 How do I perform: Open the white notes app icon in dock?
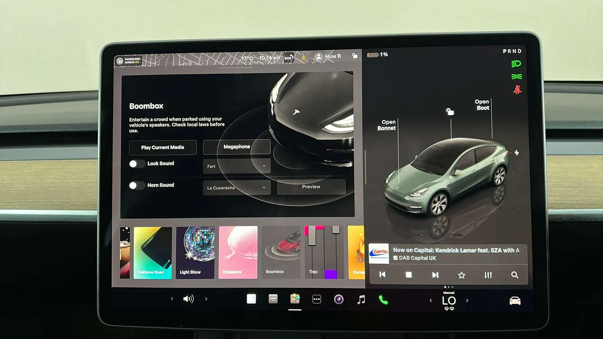coord(251,299)
